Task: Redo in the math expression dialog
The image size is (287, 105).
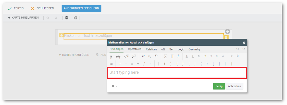Action: click(244, 49)
